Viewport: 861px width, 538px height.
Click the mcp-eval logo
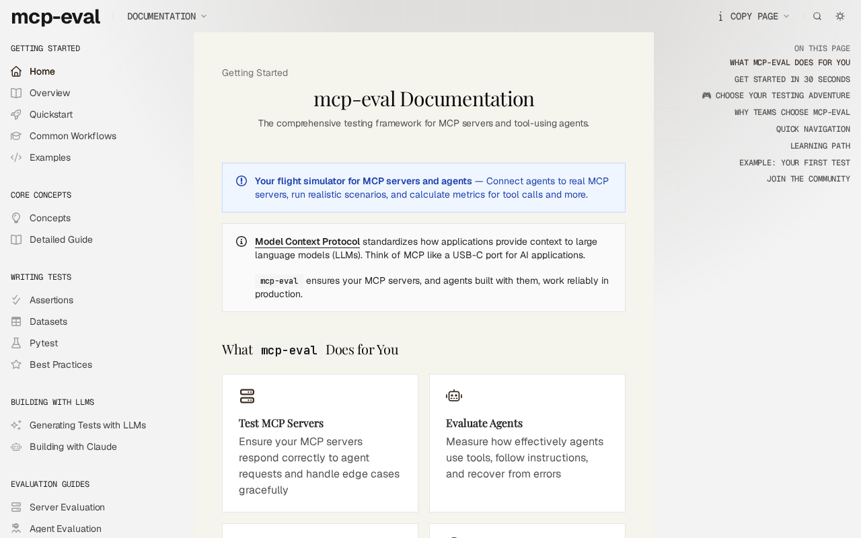pos(56,17)
